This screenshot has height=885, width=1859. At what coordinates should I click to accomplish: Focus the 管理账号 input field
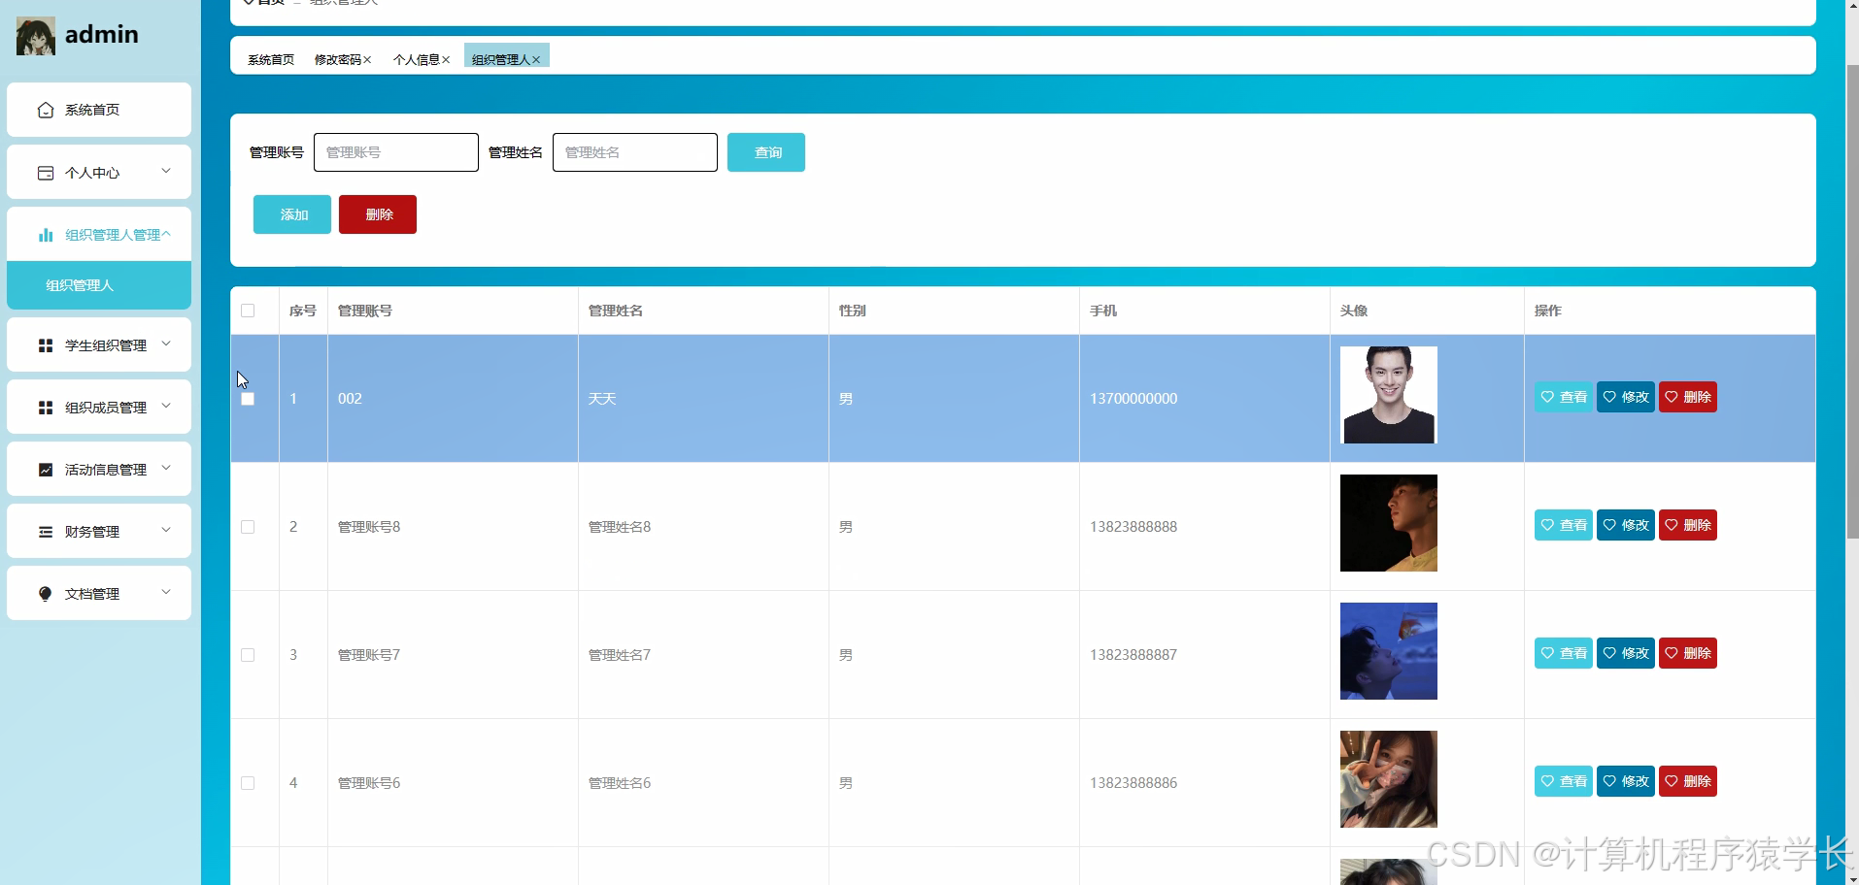[x=396, y=152]
